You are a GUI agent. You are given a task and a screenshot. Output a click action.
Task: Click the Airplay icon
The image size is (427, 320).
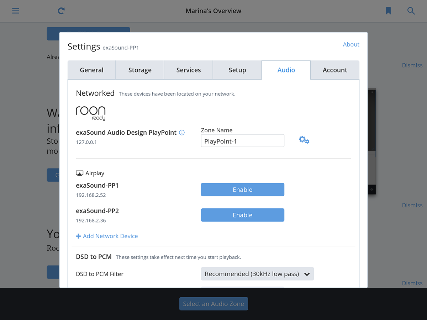tap(79, 173)
